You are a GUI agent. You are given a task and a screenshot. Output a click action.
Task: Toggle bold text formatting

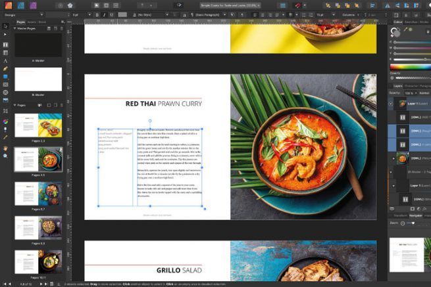click(97, 15)
